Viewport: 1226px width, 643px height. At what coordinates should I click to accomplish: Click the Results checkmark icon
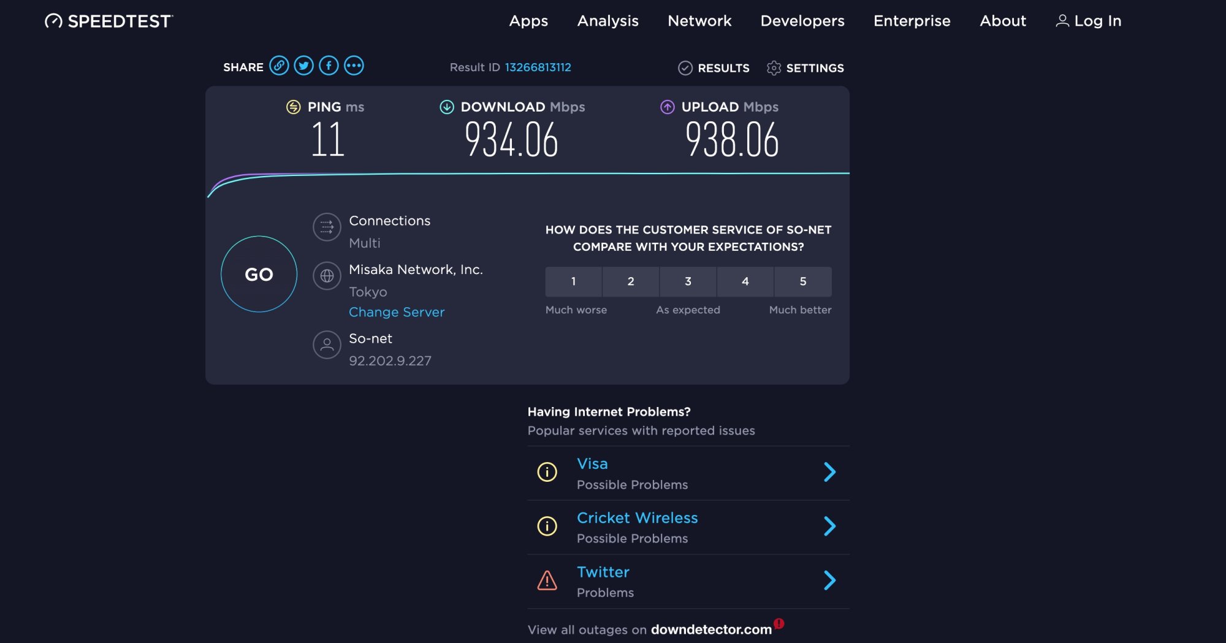[x=685, y=68]
